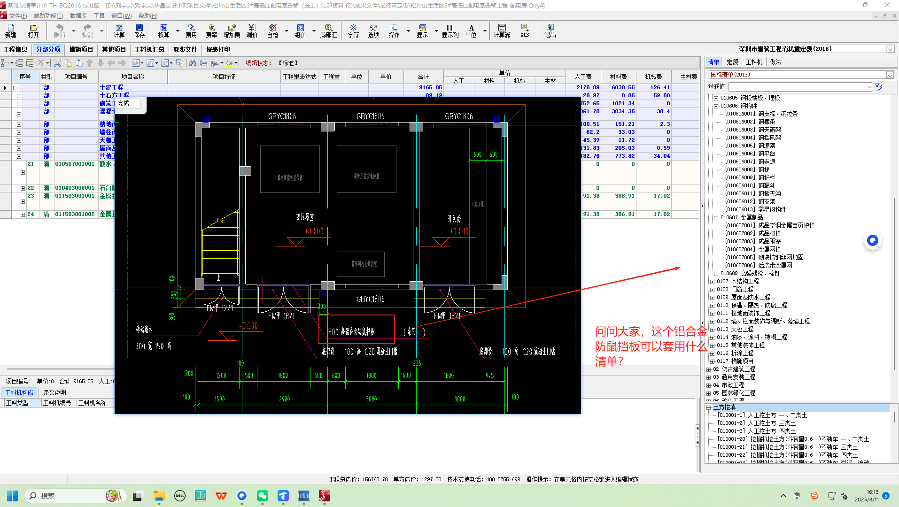Click the paint bucket fill color icon
899x507 pixels.
point(229,63)
